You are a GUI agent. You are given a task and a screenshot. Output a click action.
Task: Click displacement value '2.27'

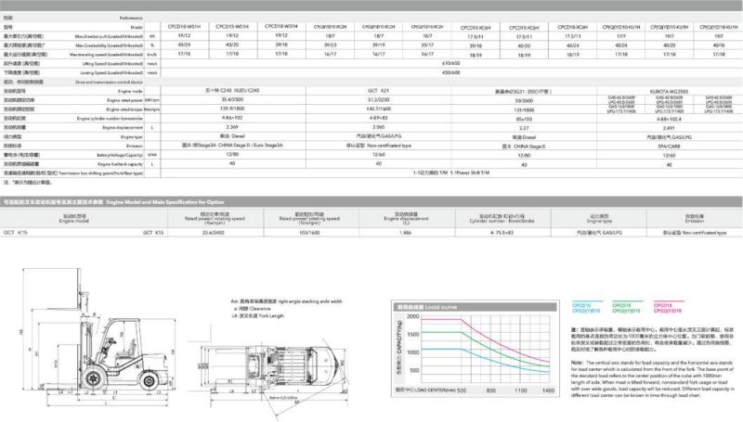pyautogui.click(x=524, y=128)
